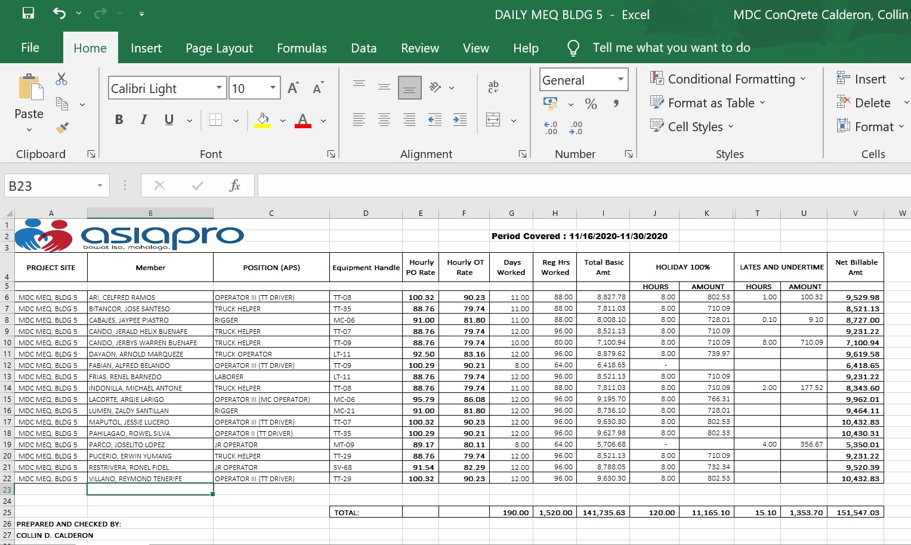The image size is (911, 545).
Task: Apply Percent Style format
Action: (591, 104)
